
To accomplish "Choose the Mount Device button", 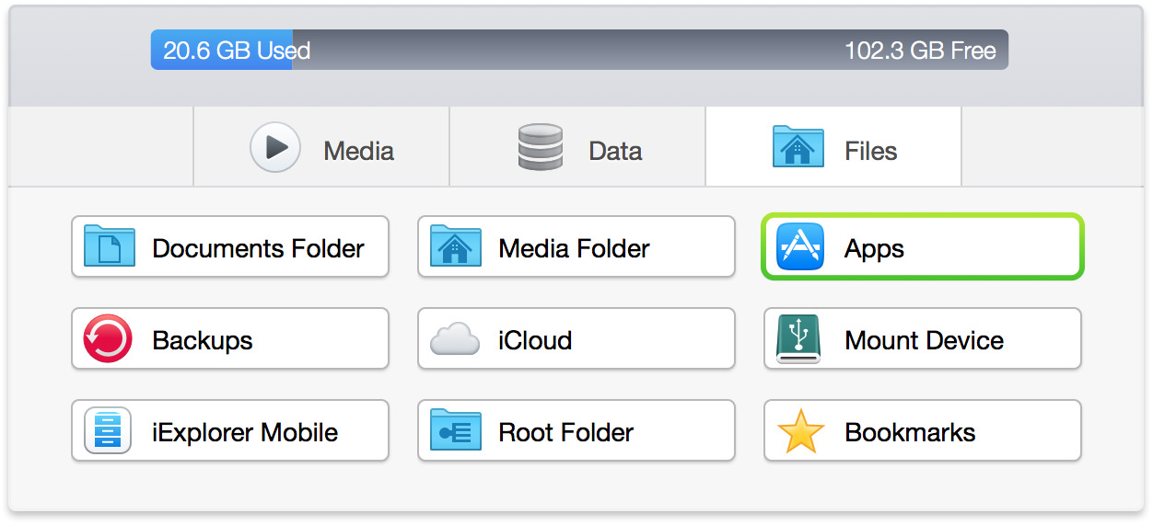I will (923, 339).
